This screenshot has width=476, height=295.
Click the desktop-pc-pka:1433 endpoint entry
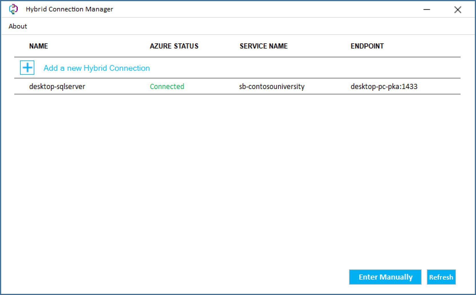(x=384, y=86)
